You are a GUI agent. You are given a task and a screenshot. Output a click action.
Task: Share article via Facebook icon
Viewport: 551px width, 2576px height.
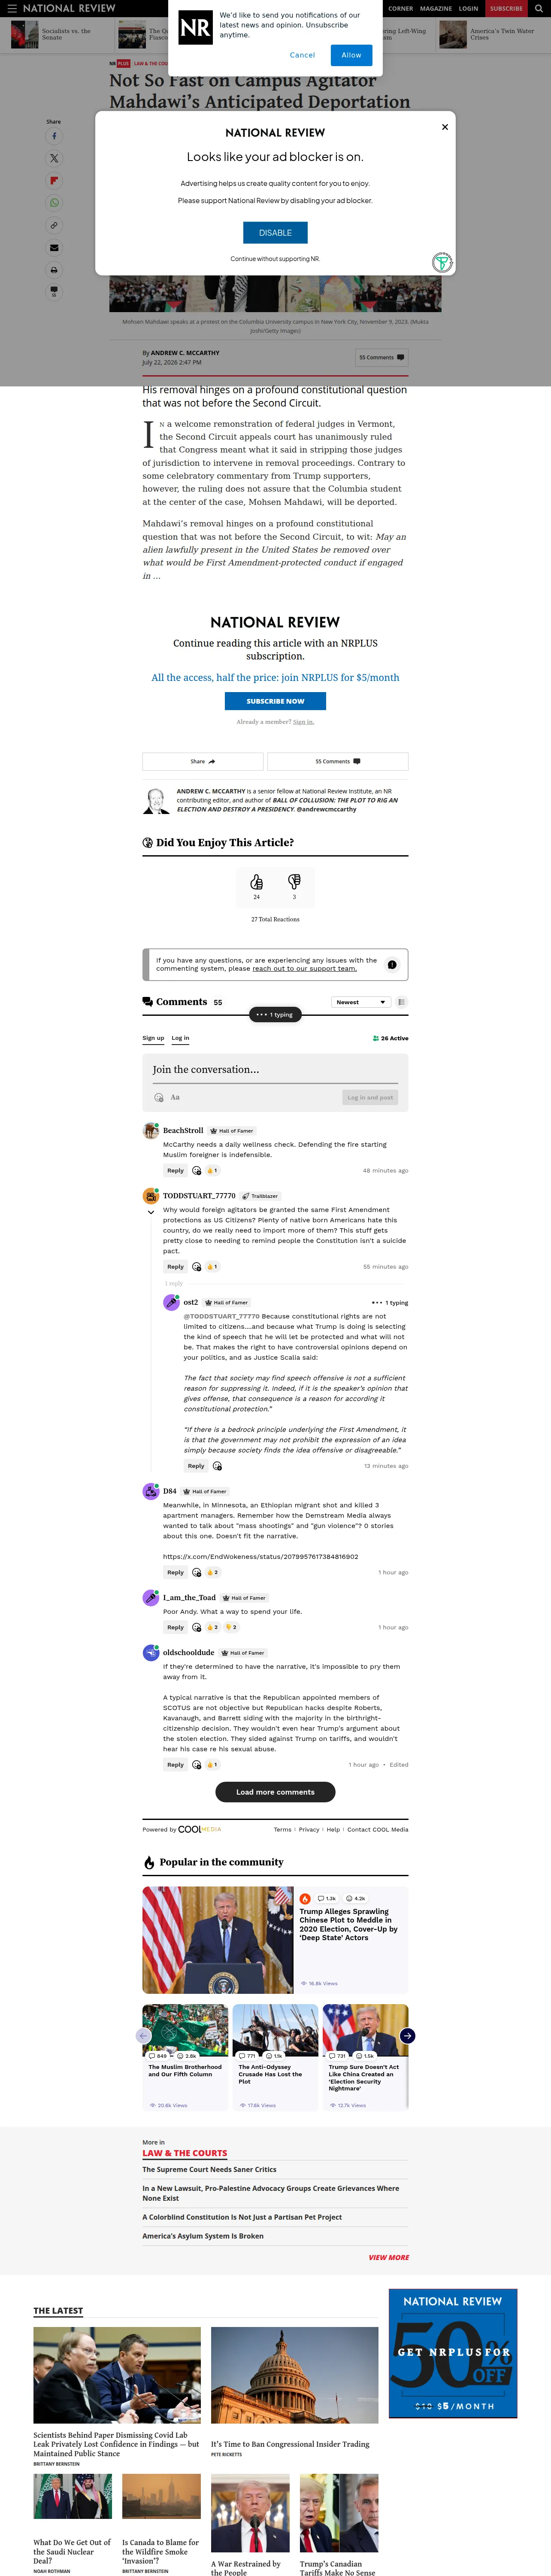coord(54,136)
